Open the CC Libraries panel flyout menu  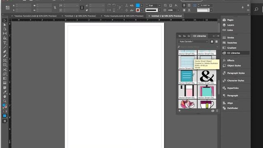coord(218,36)
